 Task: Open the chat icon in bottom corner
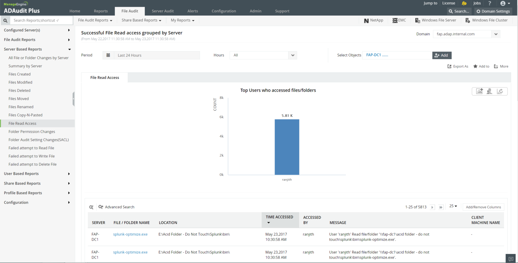tap(511, 259)
